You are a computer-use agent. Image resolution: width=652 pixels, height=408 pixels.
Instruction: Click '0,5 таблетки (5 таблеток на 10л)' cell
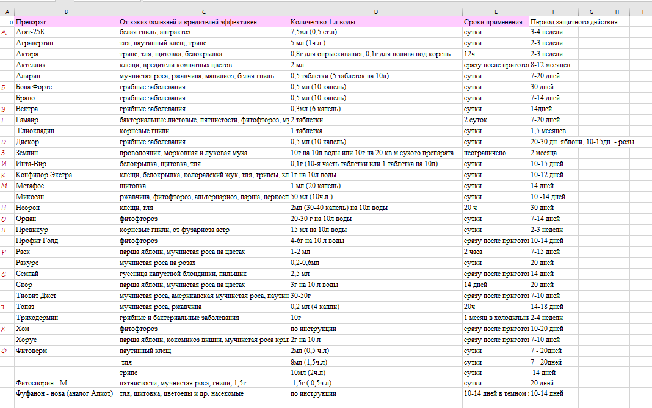coord(375,76)
